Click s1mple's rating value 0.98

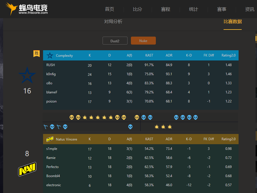point(228,149)
